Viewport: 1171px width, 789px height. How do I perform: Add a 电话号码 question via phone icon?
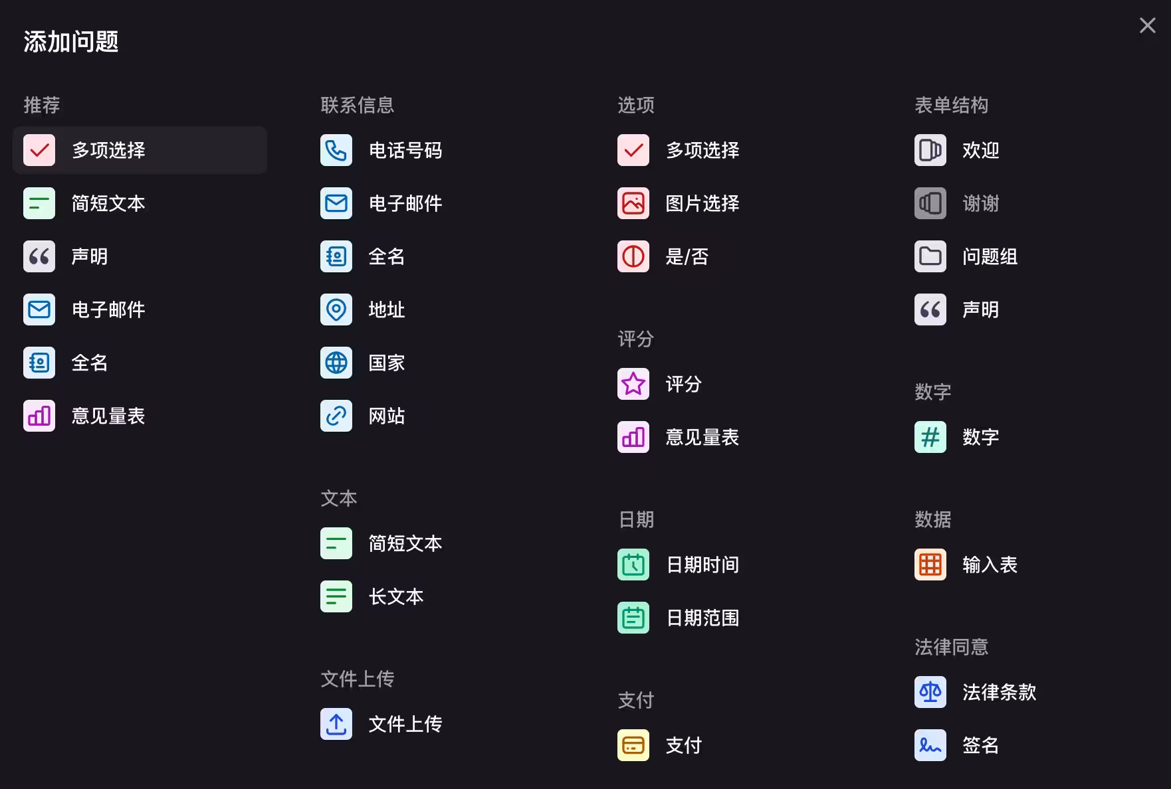point(336,150)
